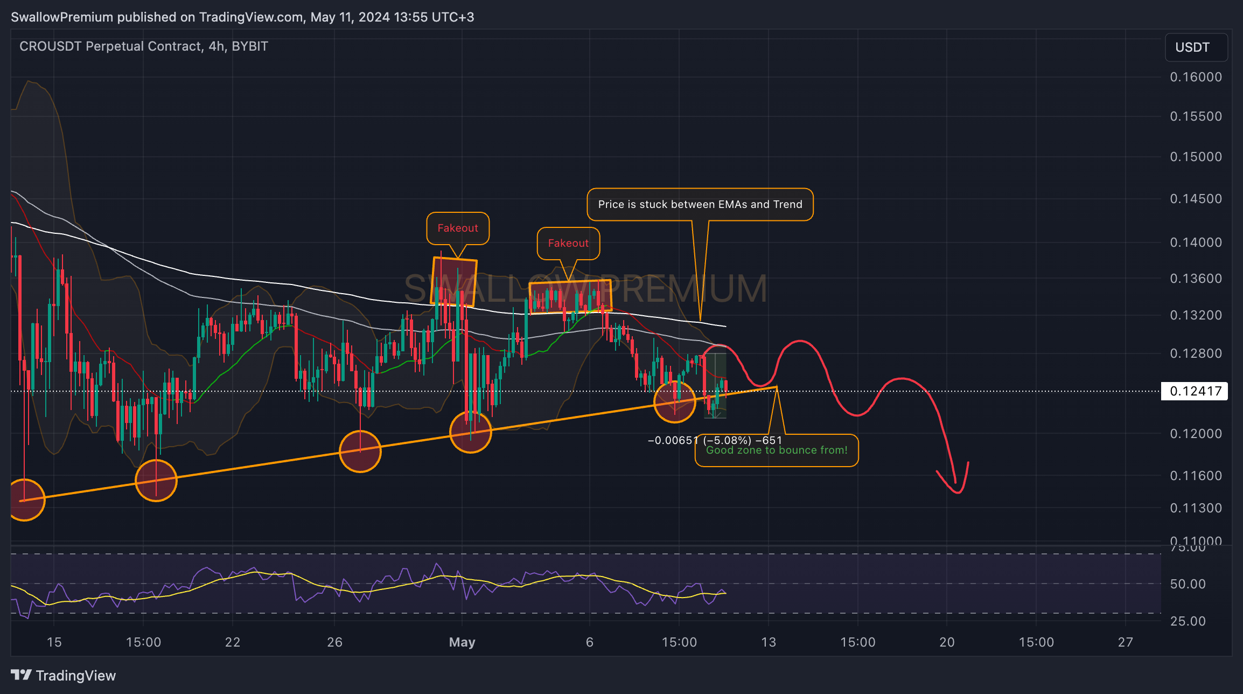Click the USDT currency button
The image size is (1243, 694).
tap(1196, 47)
